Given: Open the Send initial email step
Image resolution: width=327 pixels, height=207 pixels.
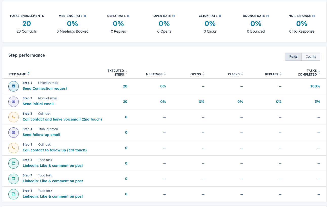Looking at the screenshot, I should [x=38, y=104].
